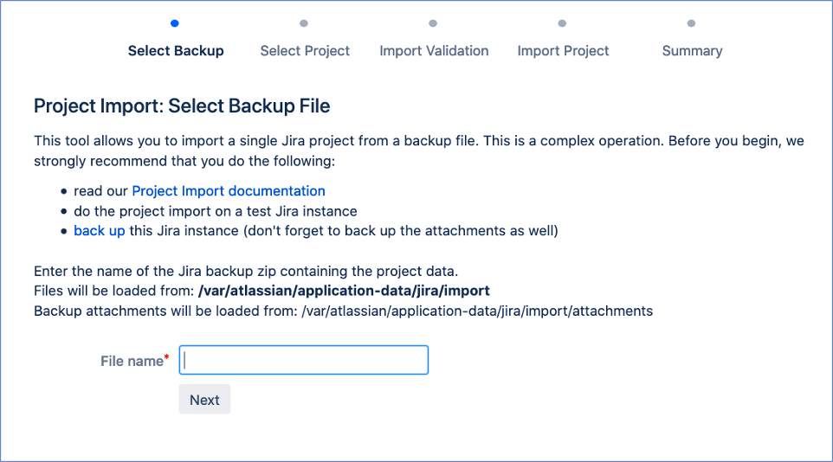833x462 pixels.
Task: Click the heading Project Import: Select Backup File
Action: click(x=182, y=106)
